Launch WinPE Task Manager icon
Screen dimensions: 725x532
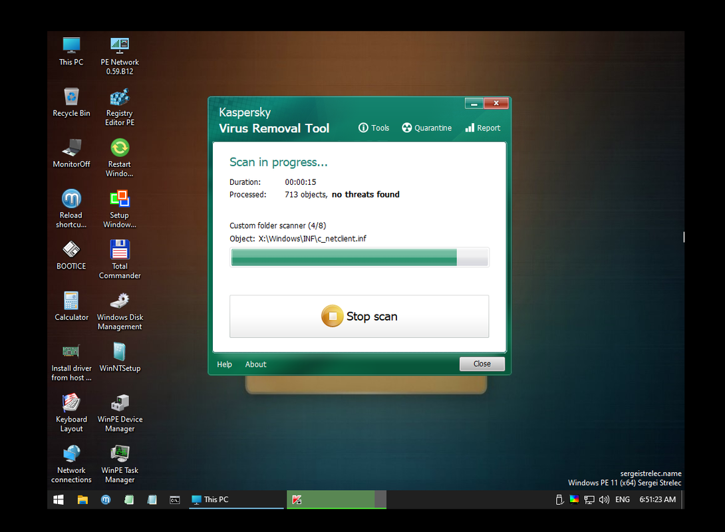click(x=119, y=464)
